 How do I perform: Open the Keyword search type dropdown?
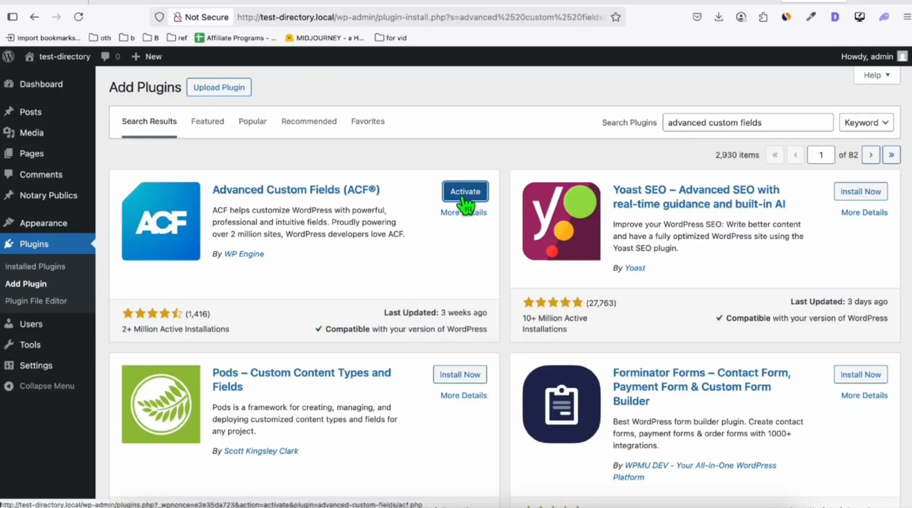click(x=866, y=122)
